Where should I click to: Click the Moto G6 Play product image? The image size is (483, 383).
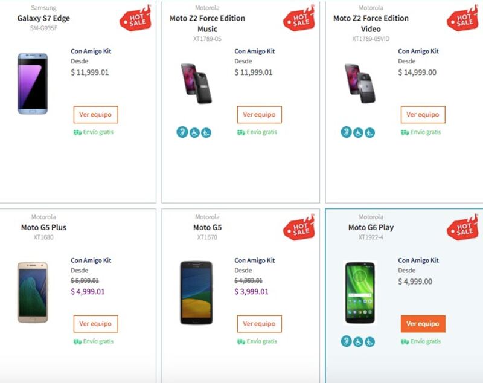[x=360, y=292]
